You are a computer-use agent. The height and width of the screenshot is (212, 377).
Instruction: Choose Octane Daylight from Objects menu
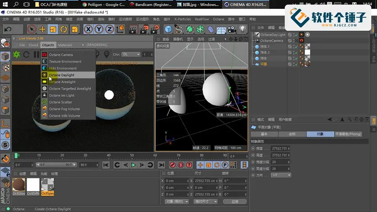[68, 75]
